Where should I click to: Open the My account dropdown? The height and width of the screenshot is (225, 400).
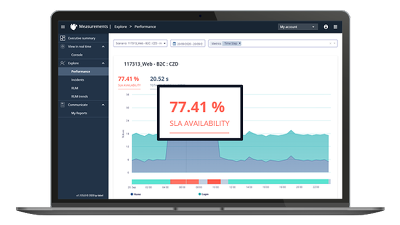click(297, 27)
